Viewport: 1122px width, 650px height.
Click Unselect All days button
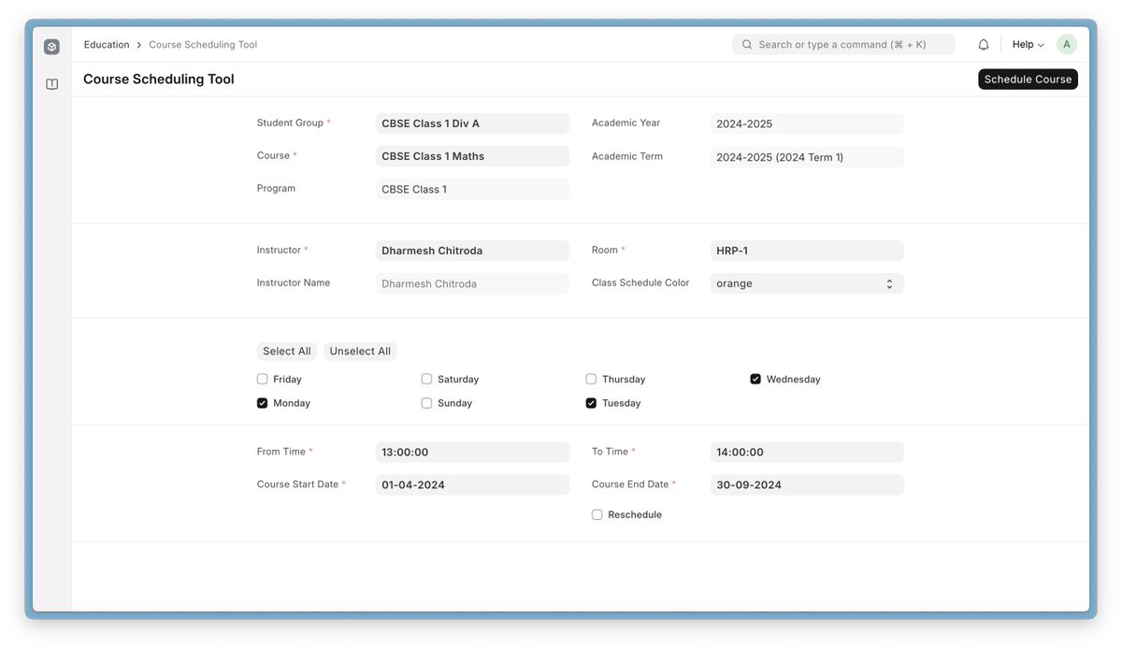pyautogui.click(x=360, y=352)
